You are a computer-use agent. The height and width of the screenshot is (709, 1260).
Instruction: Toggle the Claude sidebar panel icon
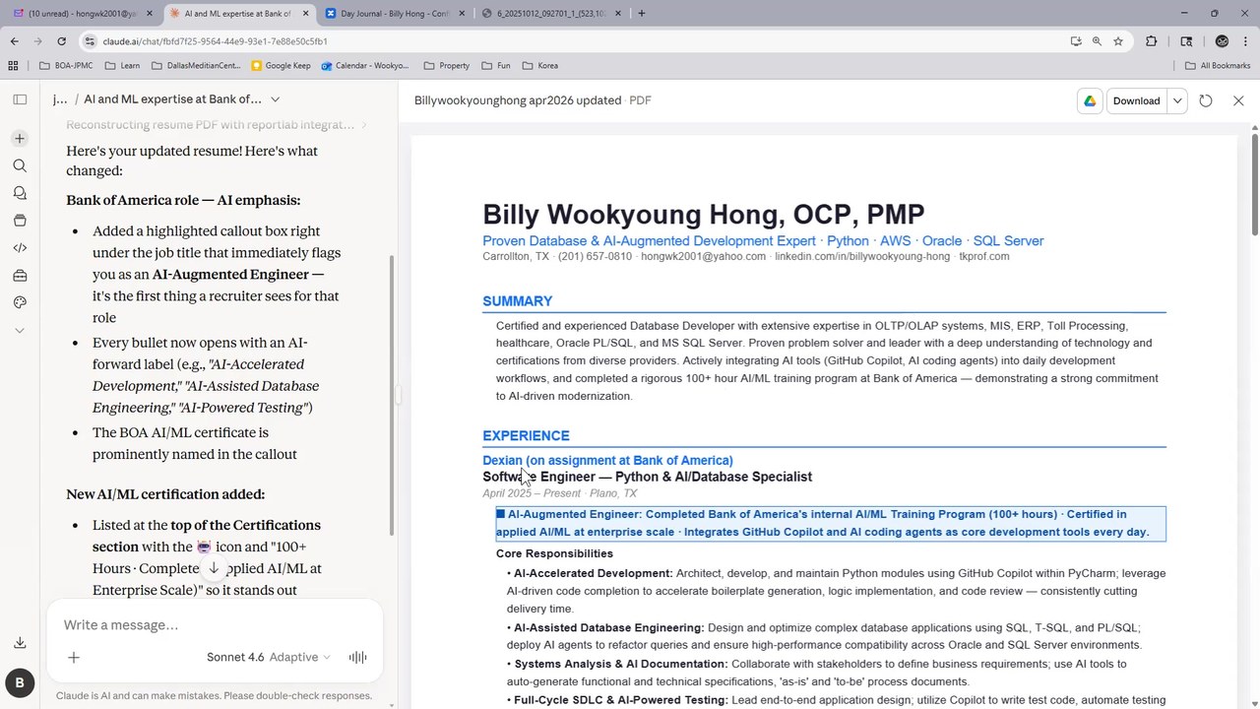20,99
